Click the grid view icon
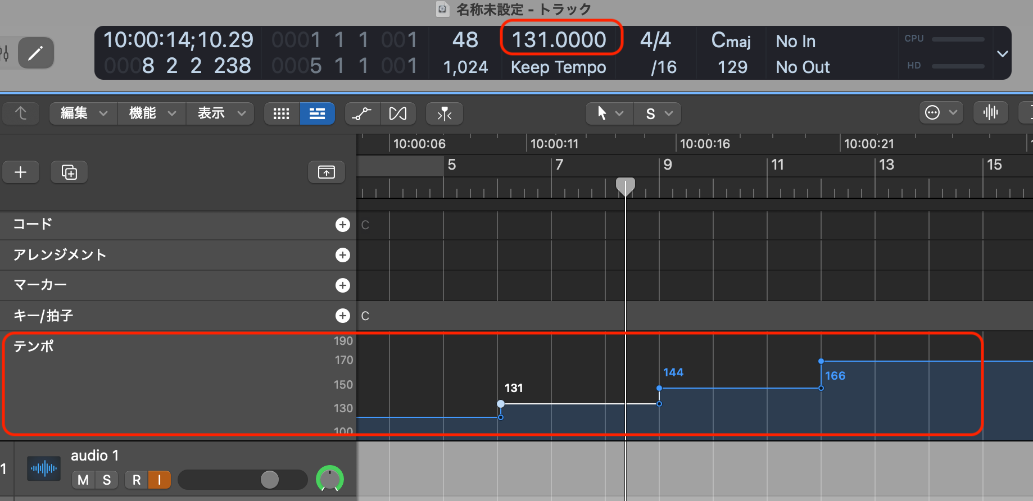The height and width of the screenshot is (501, 1033). point(281,113)
